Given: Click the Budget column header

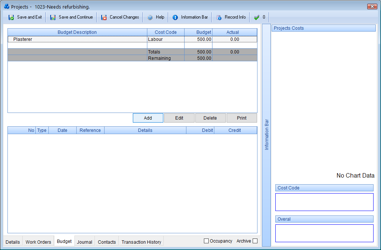Looking at the screenshot, I should pyautogui.click(x=198, y=32).
